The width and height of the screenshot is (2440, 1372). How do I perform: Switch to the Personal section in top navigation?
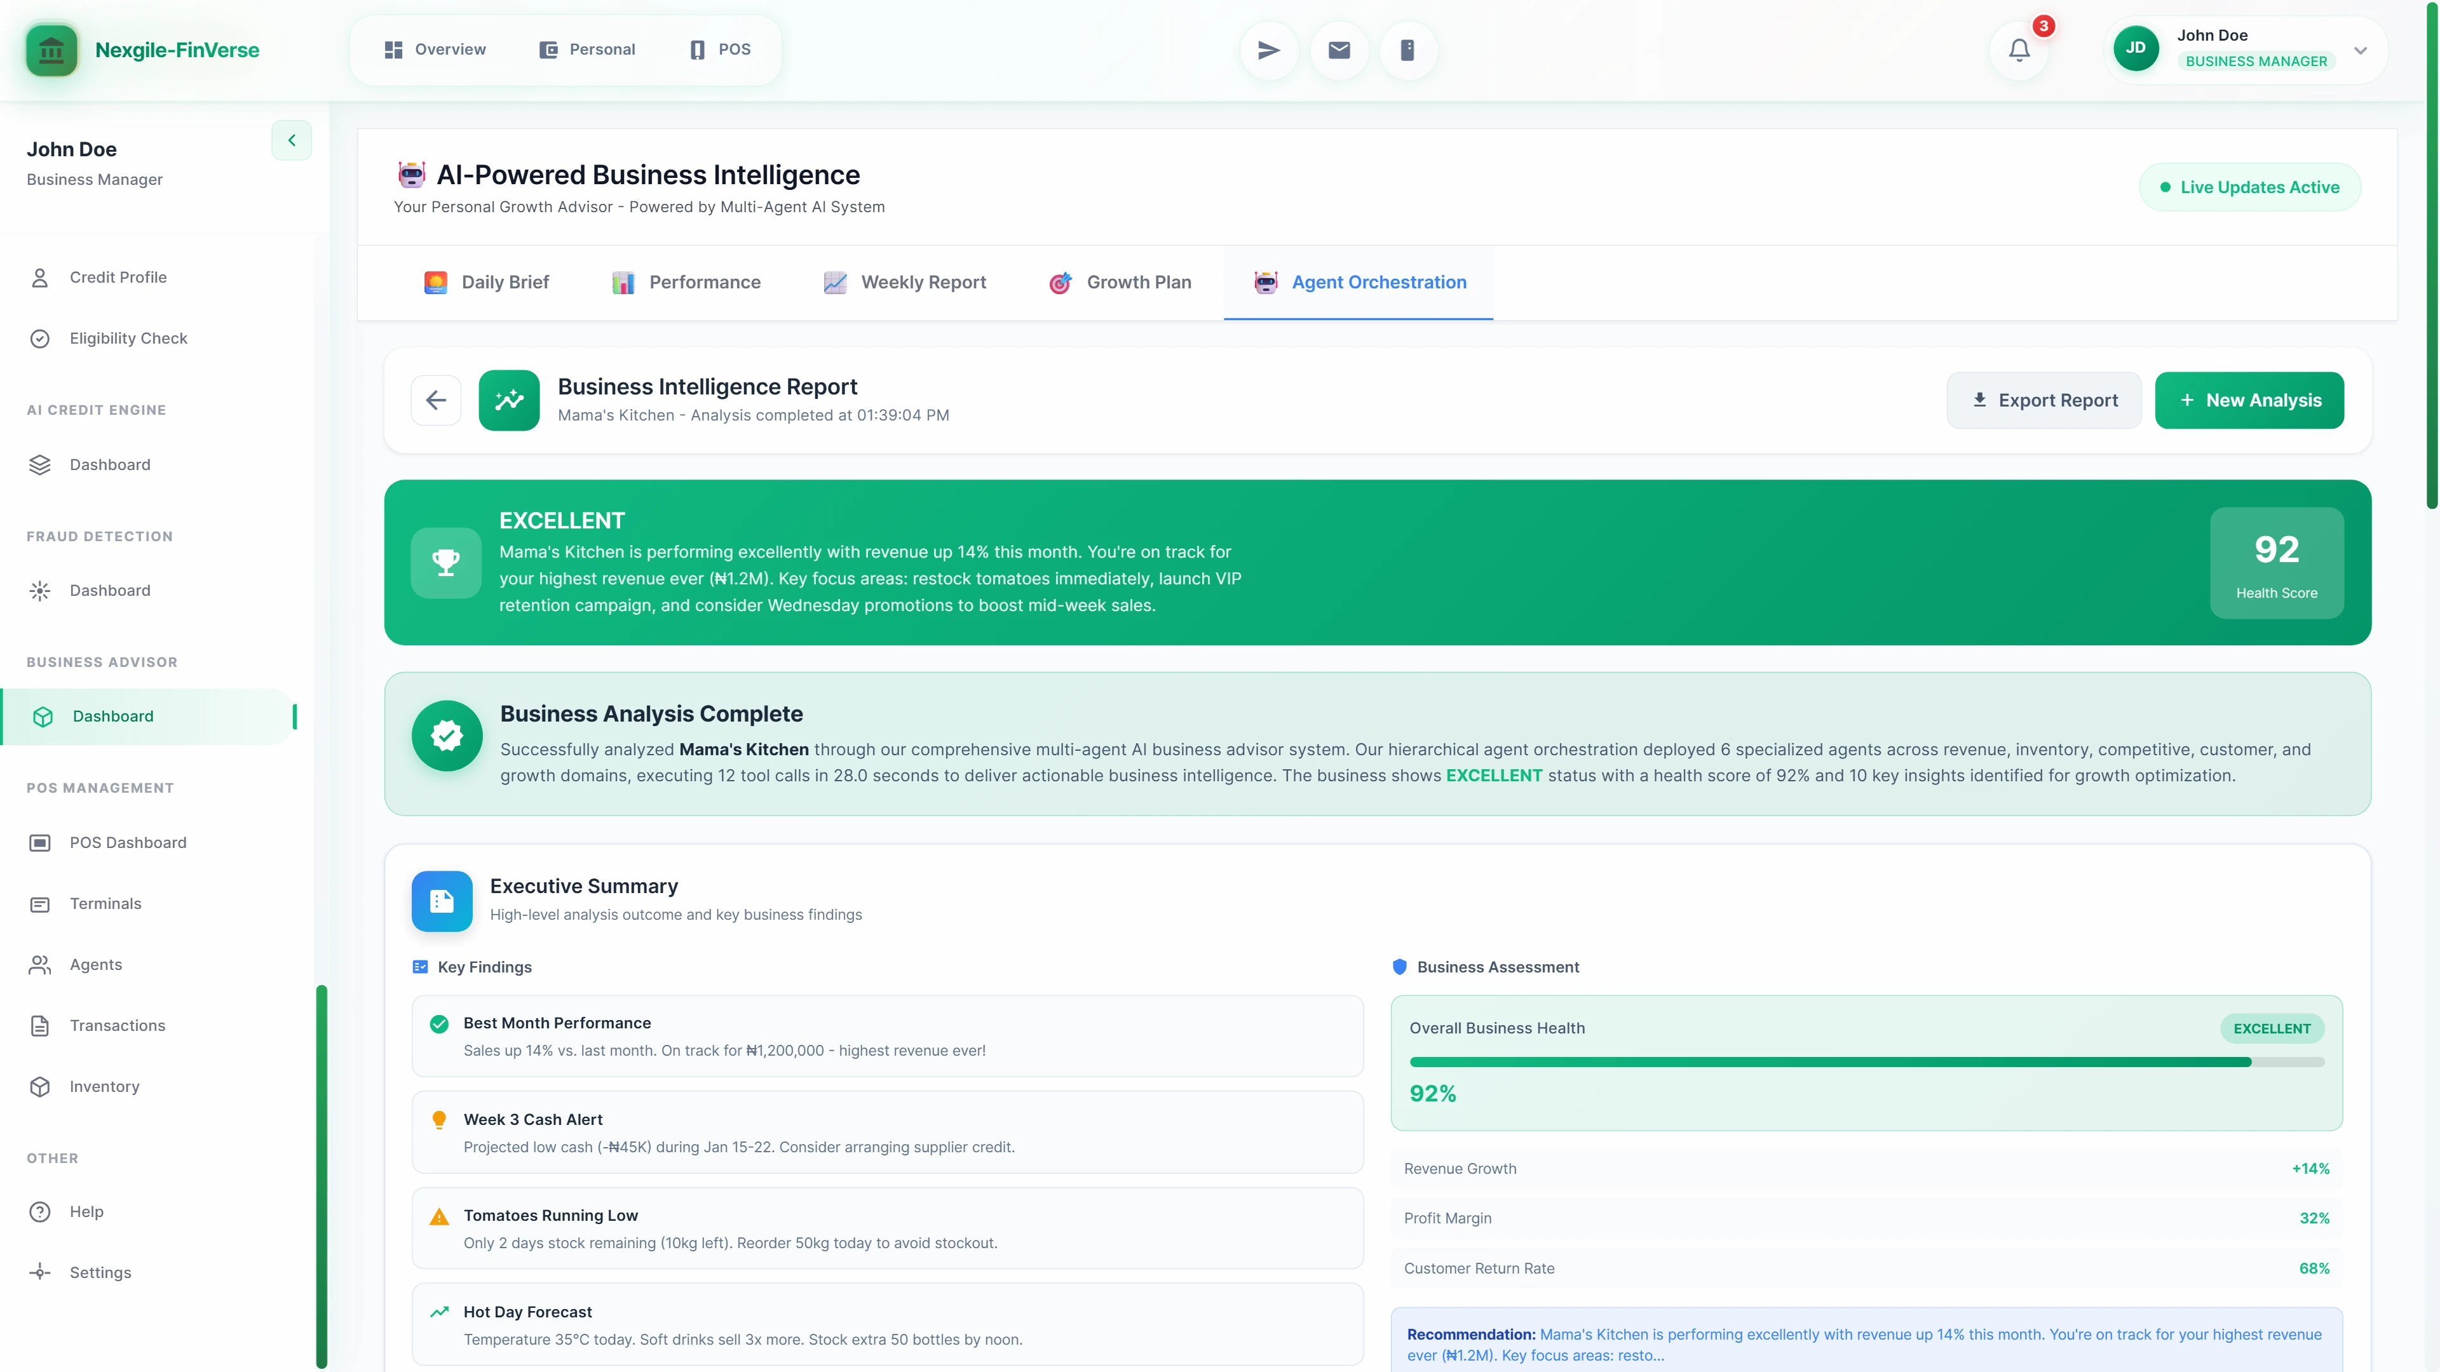[586, 50]
